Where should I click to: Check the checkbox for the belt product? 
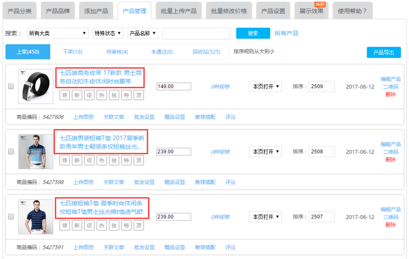[x=11, y=87]
